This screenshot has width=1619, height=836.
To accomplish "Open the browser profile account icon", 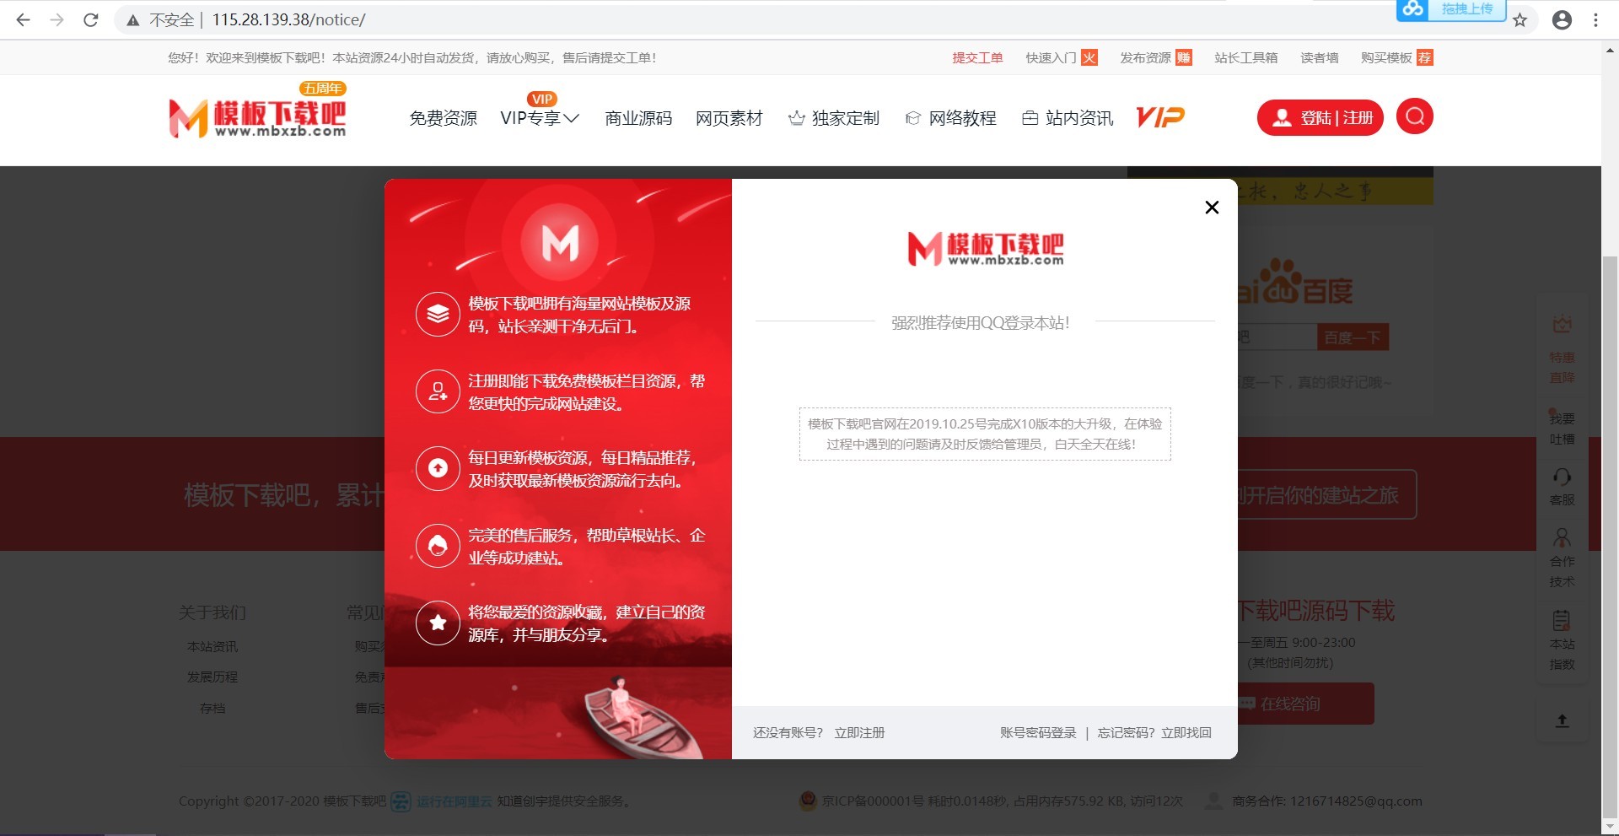I will click(1562, 20).
